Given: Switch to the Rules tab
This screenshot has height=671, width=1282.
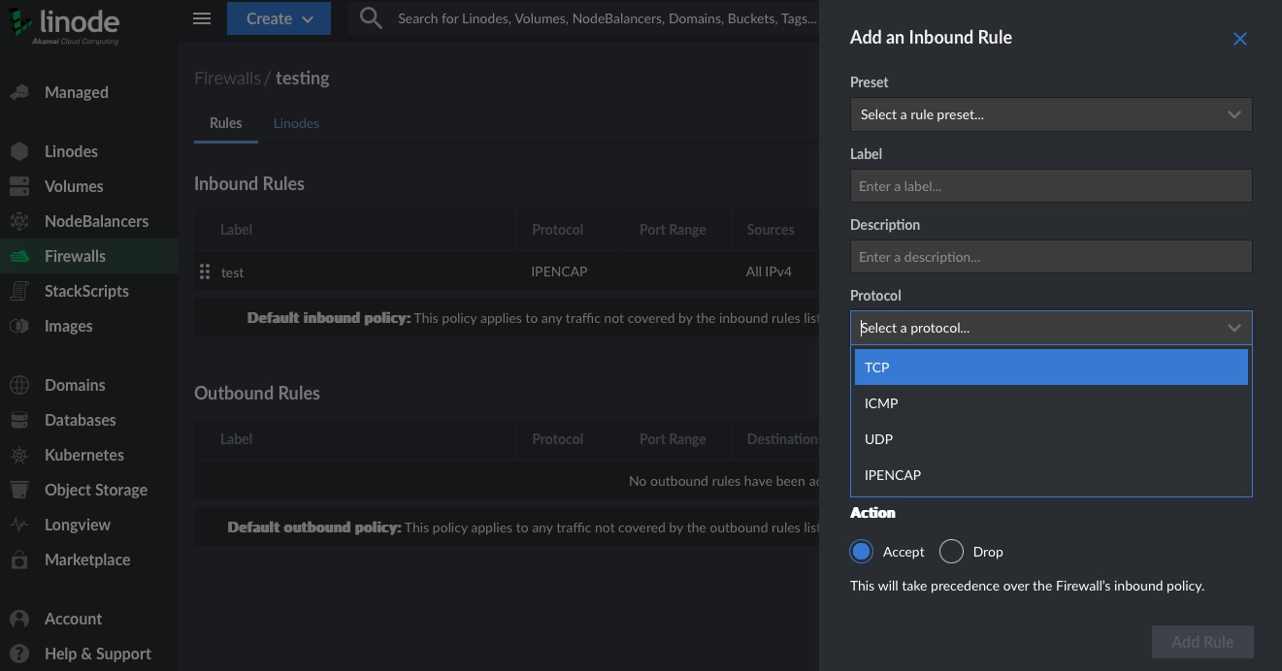Looking at the screenshot, I should pos(226,123).
